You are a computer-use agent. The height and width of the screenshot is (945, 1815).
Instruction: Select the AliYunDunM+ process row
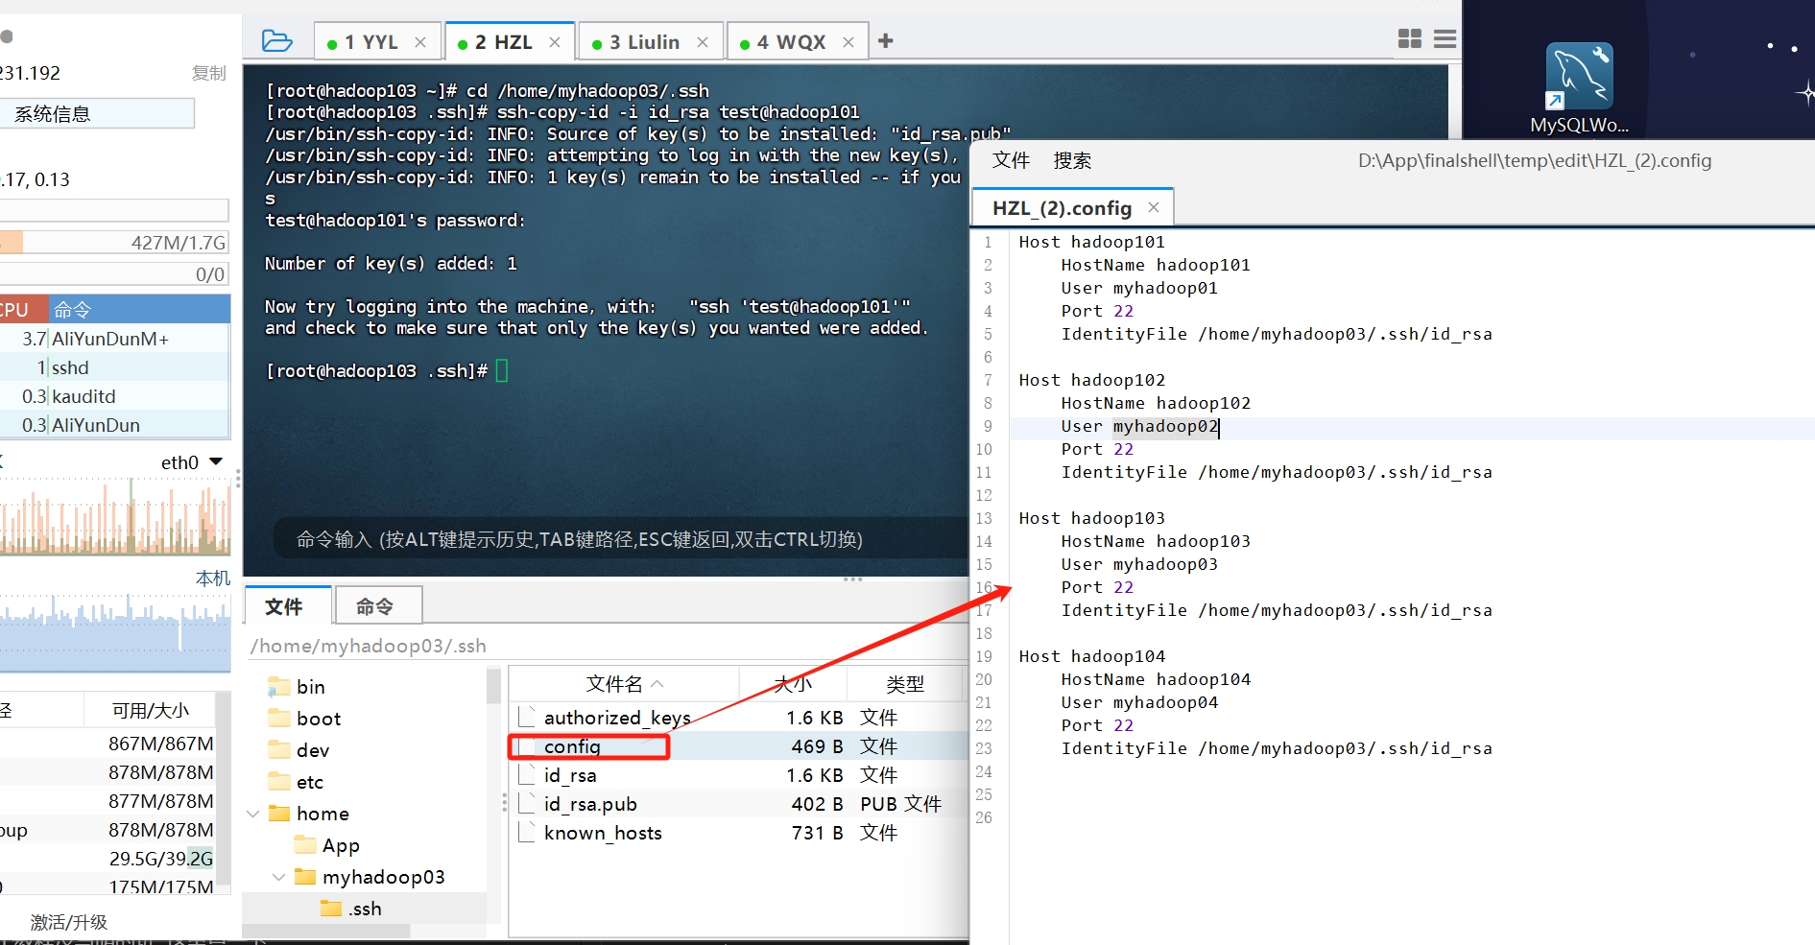(x=115, y=339)
